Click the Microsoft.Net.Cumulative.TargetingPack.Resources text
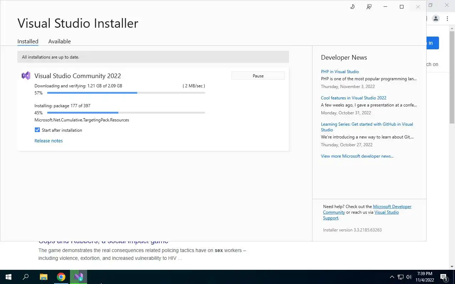 coord(82,120)
